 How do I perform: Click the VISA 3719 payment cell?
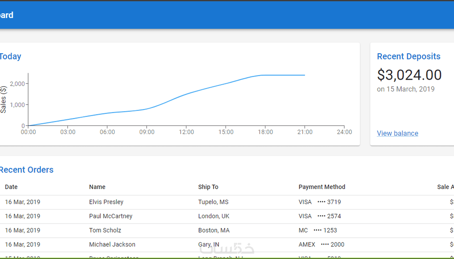(320, 202)
